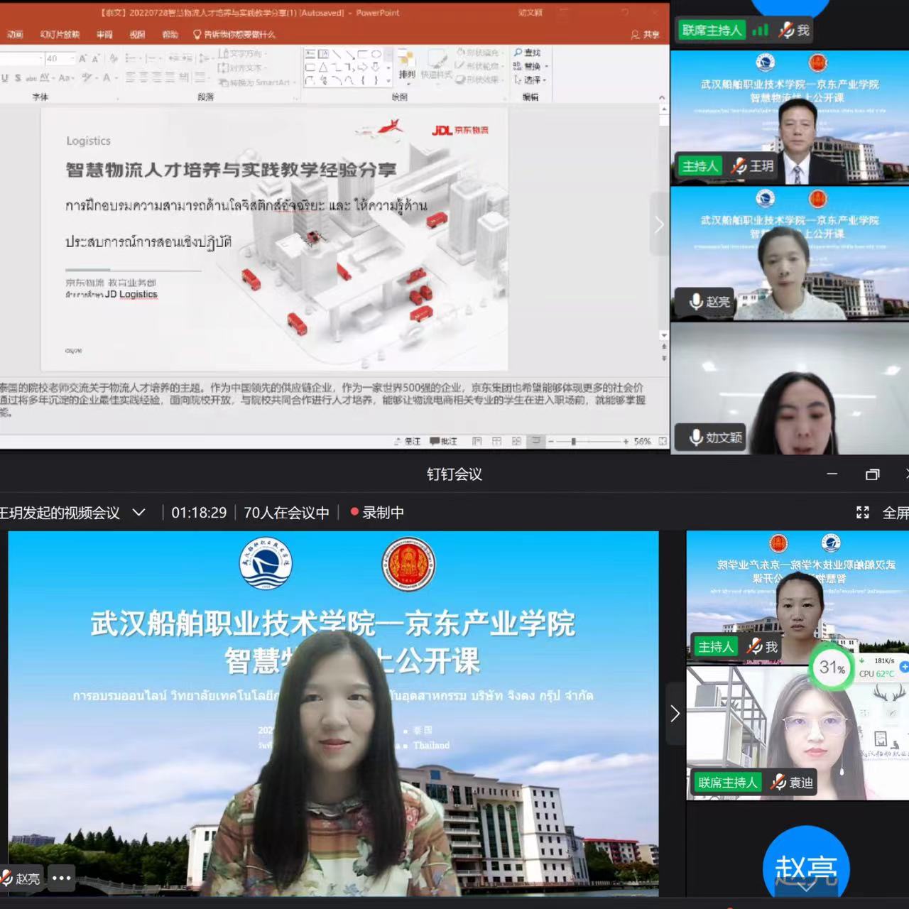Image resolution: width=909 pixels, height=909 pixels.
Task: Click the CPU 31% performance indicator widget
Action: point(832,668)
